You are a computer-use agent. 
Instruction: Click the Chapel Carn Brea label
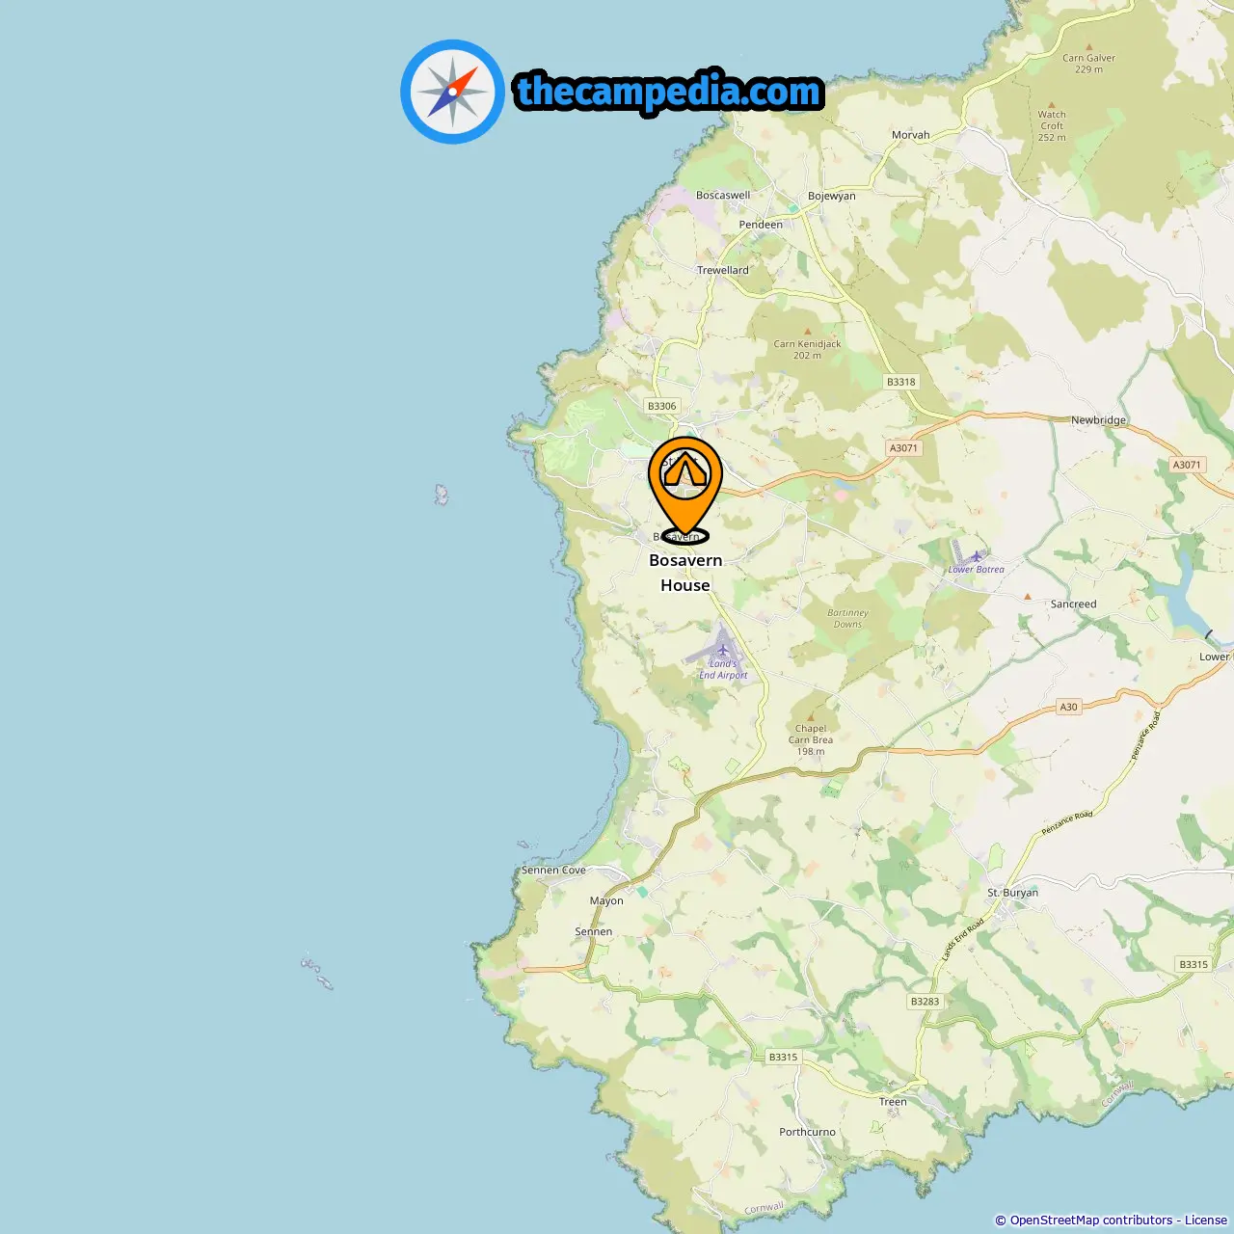click(x=811, y=740)
